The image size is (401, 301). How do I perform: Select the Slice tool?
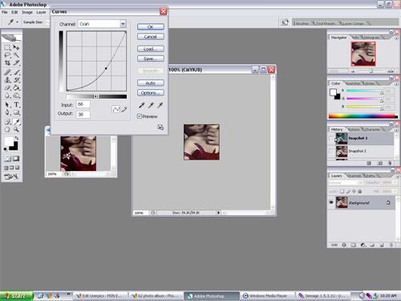[x=16, y=63]
